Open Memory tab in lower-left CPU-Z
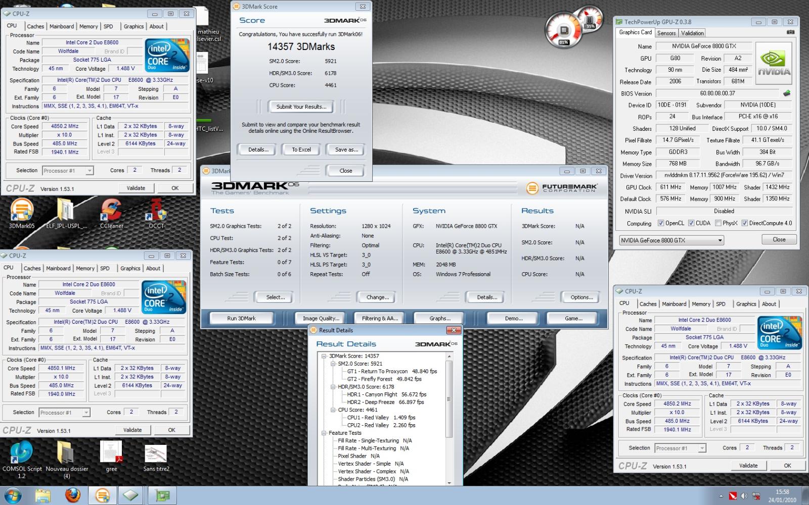The width and height of the screenshot is (809, 505). click(85, 268)
